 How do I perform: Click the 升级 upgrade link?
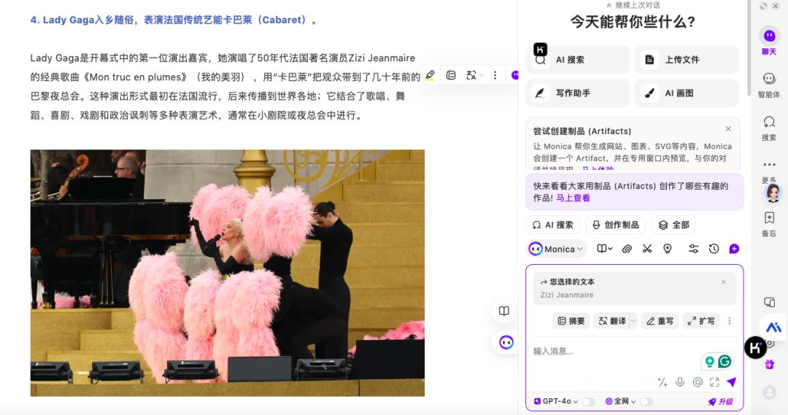(x=721, y=401)
